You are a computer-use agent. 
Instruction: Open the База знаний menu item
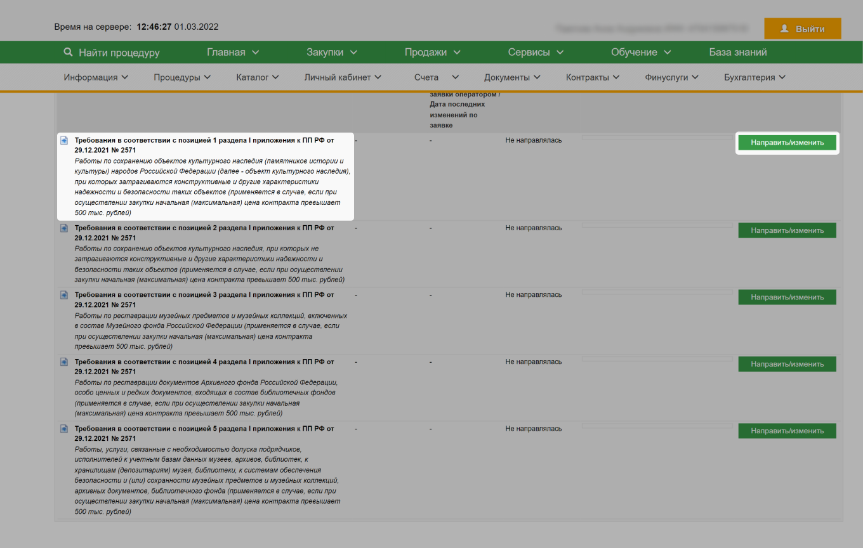coord(737,53)
